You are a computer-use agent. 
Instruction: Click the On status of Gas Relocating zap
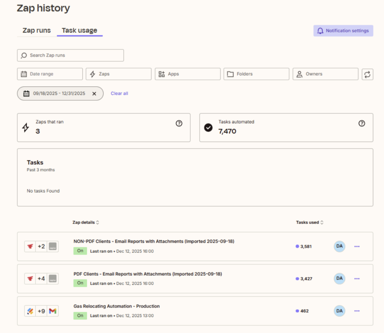tap(80, 316)
